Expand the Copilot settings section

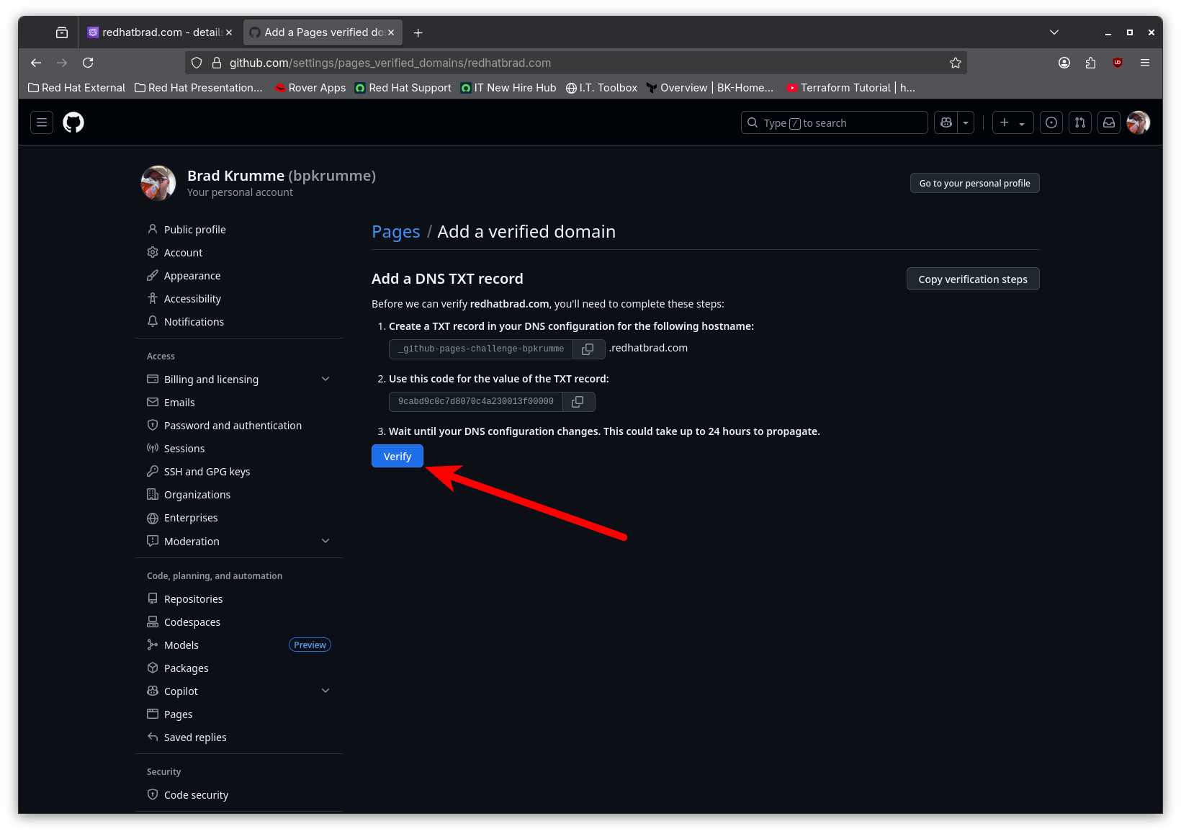(x=239, y=691)
